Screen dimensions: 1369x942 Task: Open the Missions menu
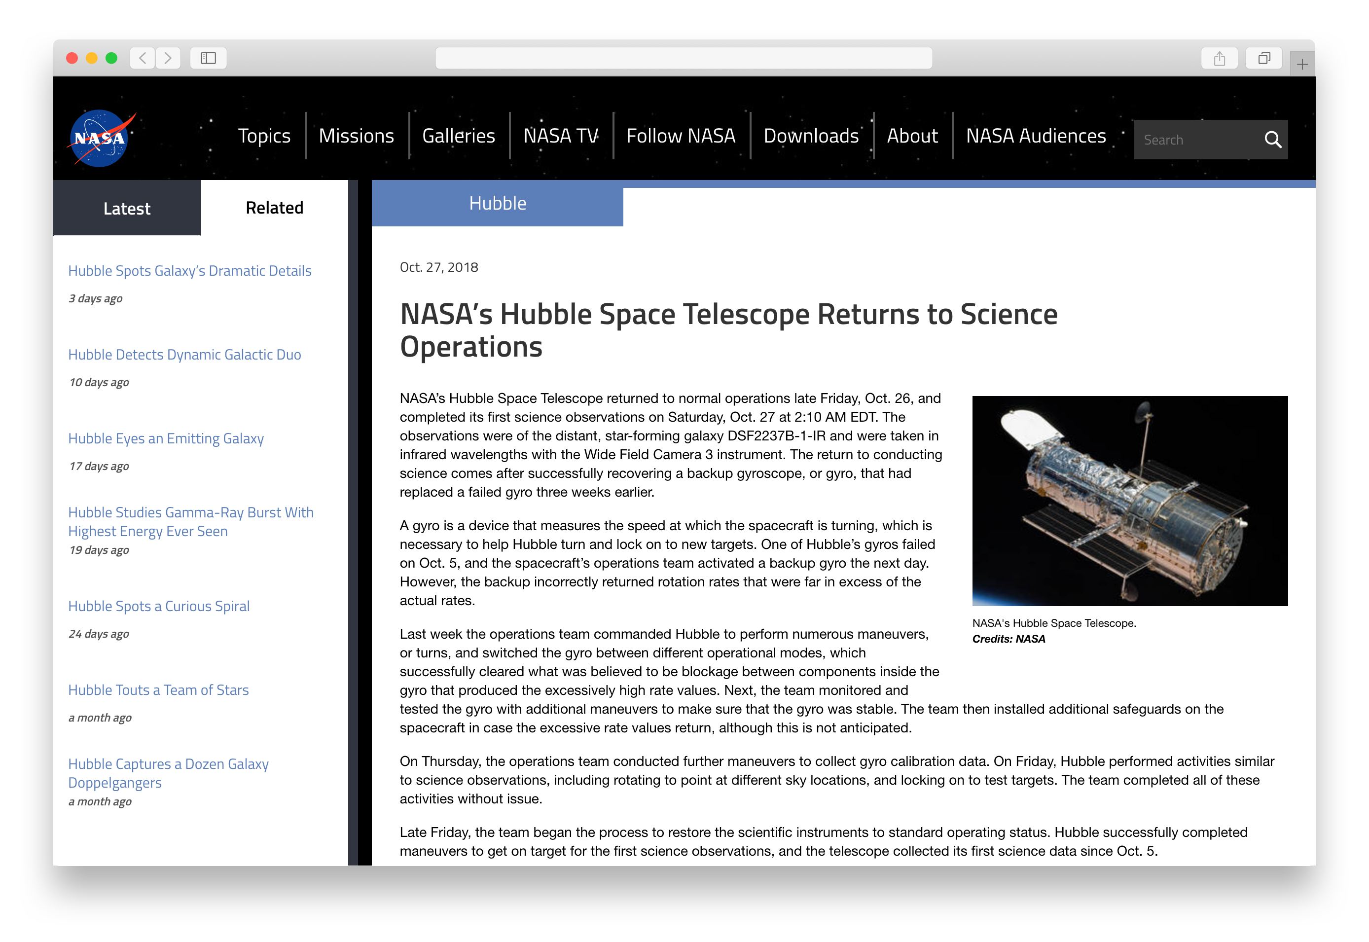[356, 136]
